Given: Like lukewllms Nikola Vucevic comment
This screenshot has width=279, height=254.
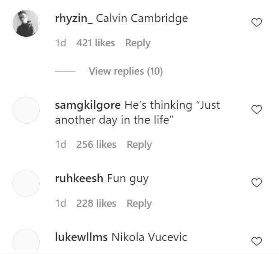Looking at the screenshot, I should (x=256, y=241).
